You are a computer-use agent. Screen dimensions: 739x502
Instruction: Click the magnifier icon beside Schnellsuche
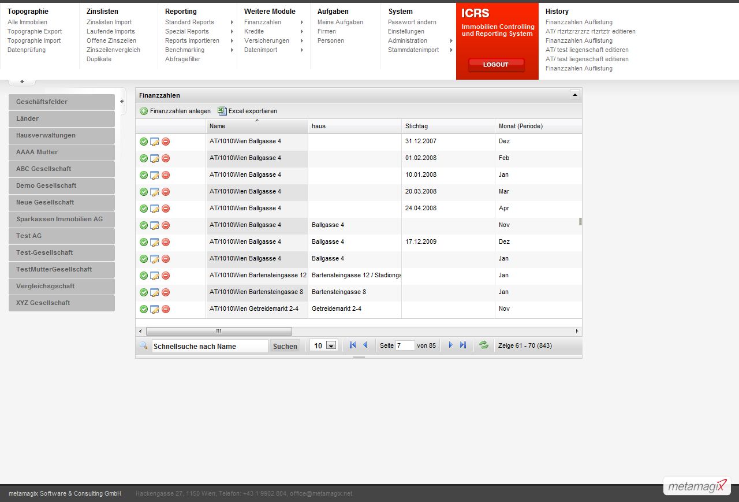coord(144,345)
